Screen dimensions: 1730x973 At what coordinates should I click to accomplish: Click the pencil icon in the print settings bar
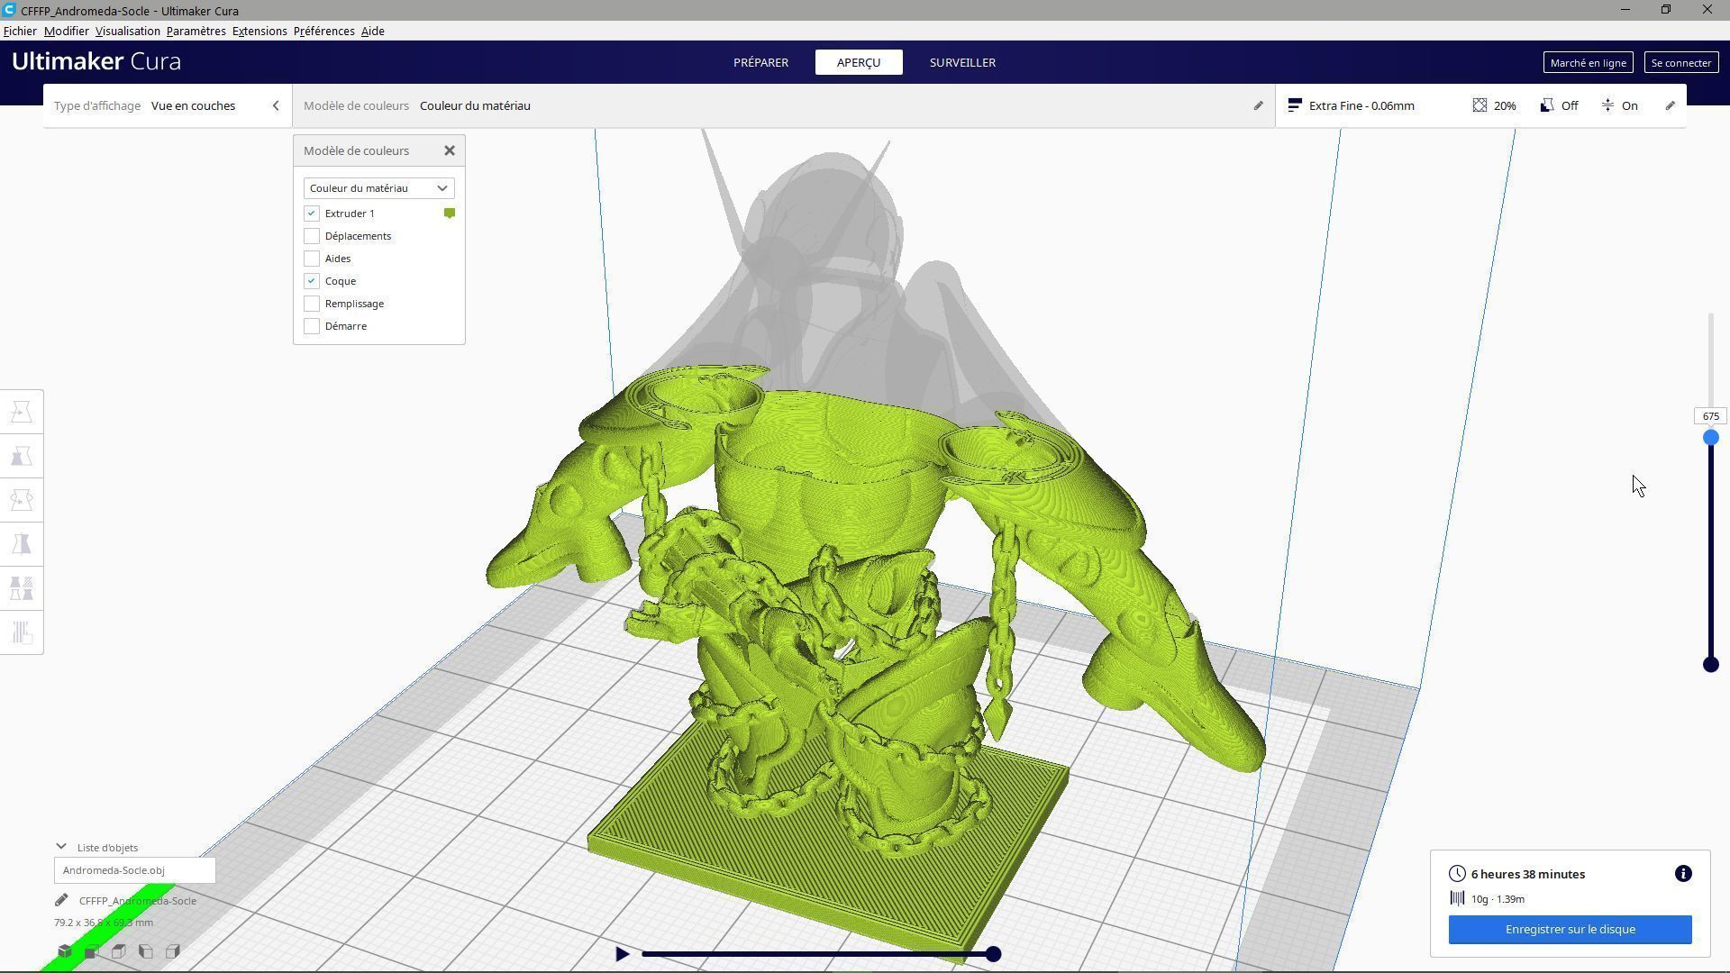(x=1670, y=105)
